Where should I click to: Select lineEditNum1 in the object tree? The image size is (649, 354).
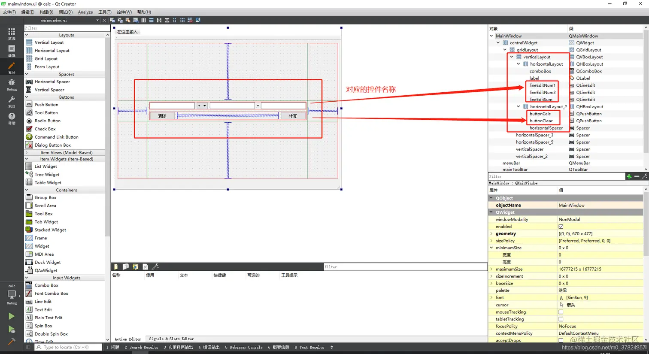tap(542, 85)
